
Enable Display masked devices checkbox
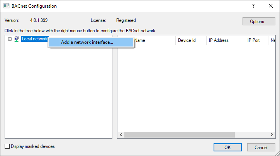[7, 146]
